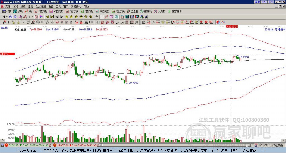Open the 9T四方形 tool
Image resolution: width=286 pixels, height=153 pixels.
(x=103, y=11)
